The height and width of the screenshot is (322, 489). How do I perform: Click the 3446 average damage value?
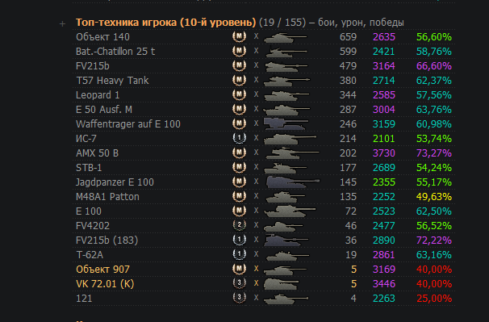coord(384,283)
